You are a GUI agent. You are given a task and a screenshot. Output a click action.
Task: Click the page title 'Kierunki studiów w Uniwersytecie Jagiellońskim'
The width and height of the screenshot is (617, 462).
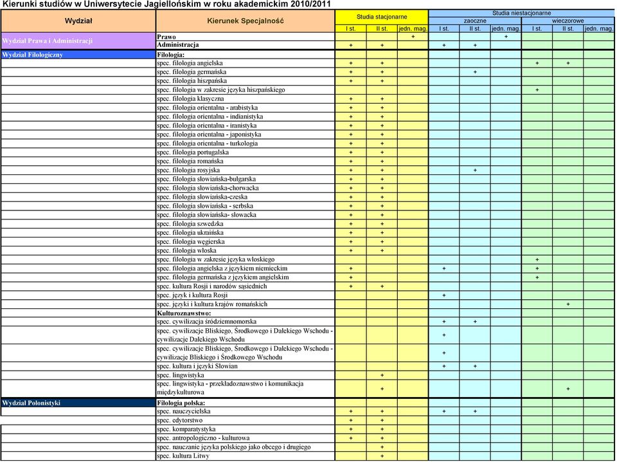coord(167,5)
